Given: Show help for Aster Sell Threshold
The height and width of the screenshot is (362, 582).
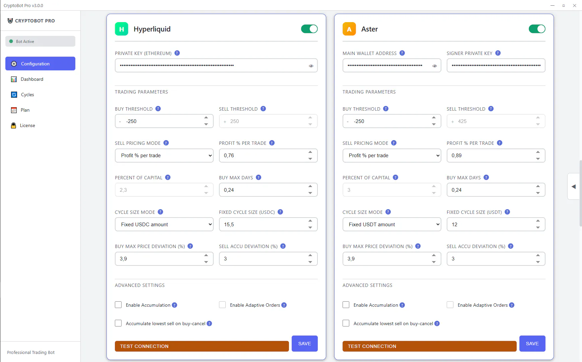Looking at the screenshot, I should tap(491, 109).
